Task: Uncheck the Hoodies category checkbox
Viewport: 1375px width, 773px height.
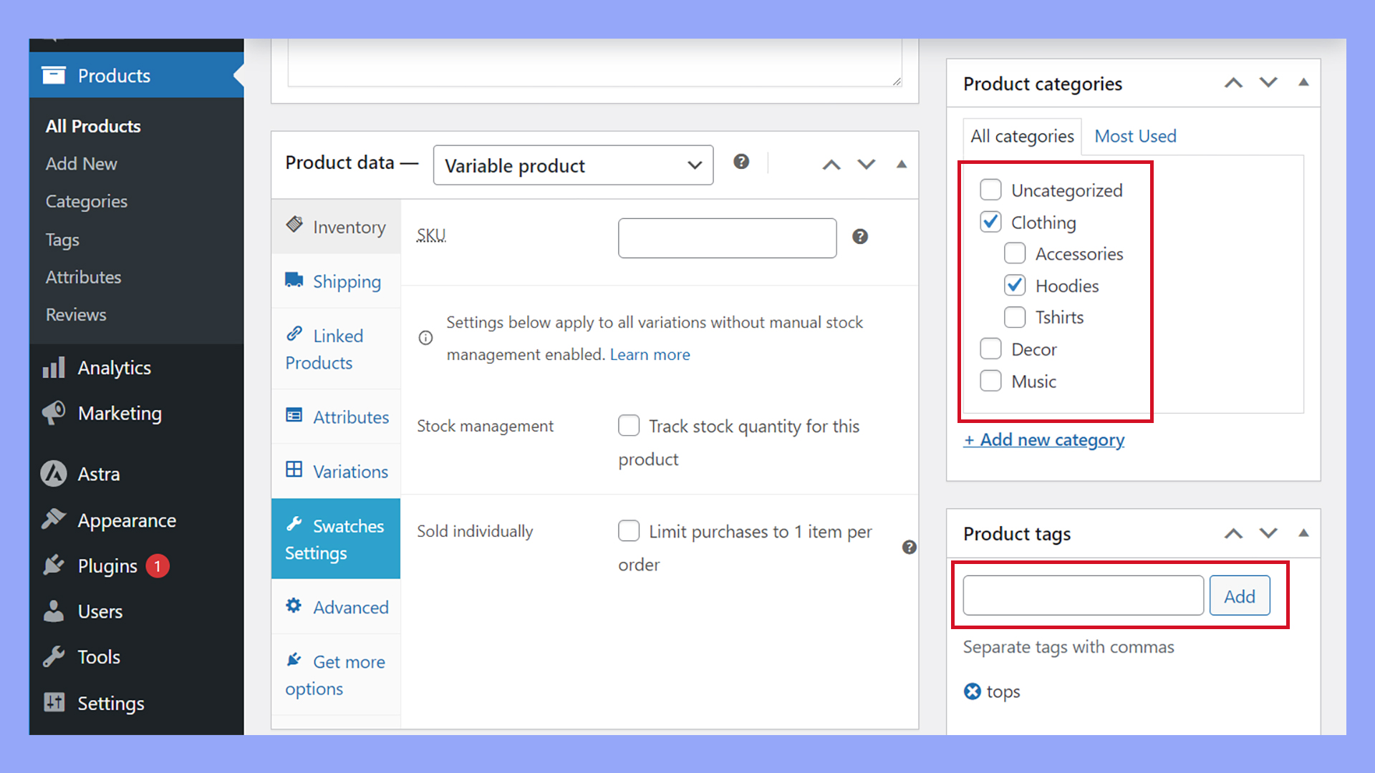Action: [1015, 285]
